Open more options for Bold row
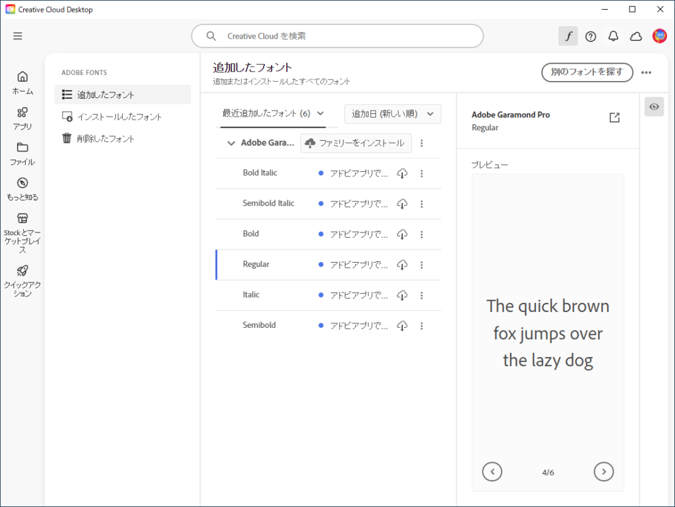 click(x=422, y=234)
